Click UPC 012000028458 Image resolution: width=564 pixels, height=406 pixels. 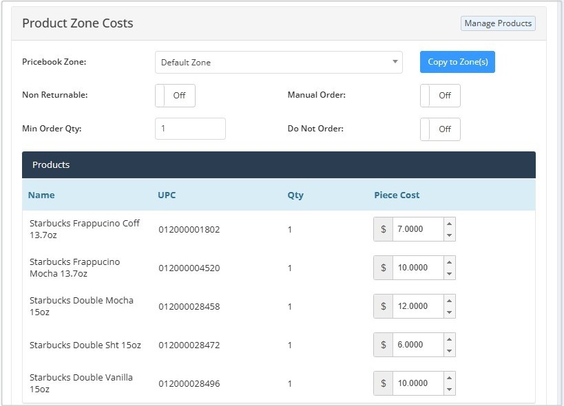pyautogui.click(x=189, y=306)
